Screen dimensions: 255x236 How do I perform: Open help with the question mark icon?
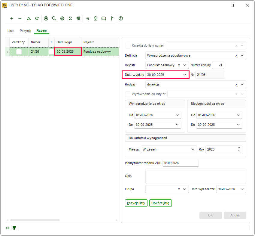121,18
